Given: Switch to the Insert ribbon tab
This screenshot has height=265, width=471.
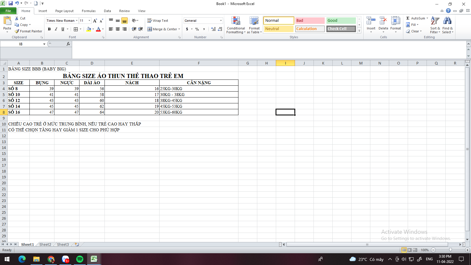Looking at the screenshot, I should click(x=43, y=11).
